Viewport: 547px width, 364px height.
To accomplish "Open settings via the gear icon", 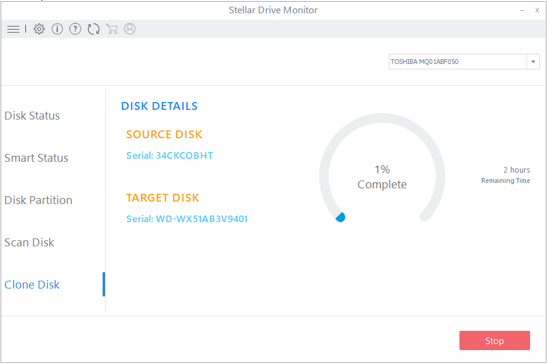I will click(x=39, y=29).
